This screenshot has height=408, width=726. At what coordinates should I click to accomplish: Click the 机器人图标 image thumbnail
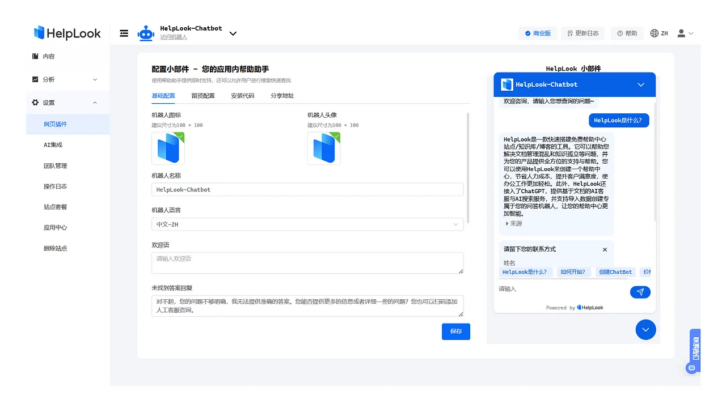(168, 148)
